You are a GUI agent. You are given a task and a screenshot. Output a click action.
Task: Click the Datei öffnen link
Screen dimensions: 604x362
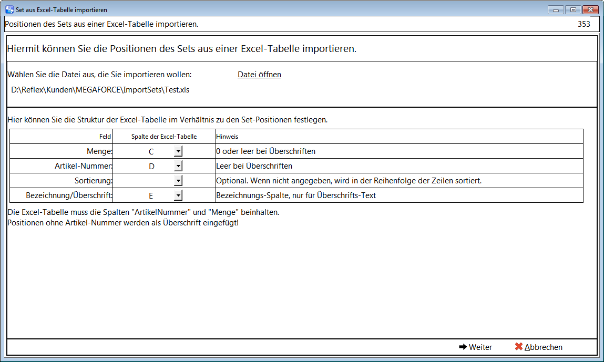pyautogui.click(x=259, y=75)
